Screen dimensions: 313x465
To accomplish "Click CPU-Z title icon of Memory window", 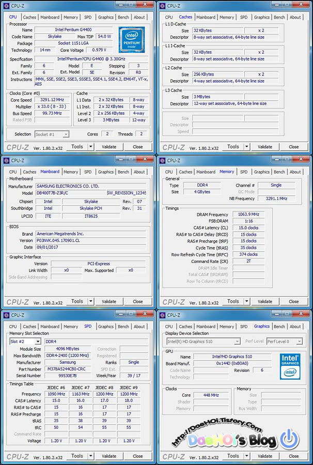I will [162, 161].
